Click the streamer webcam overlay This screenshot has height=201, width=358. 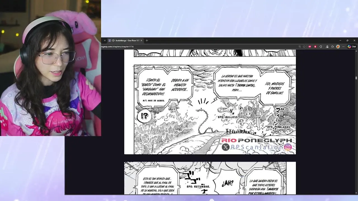coord(50,68)
